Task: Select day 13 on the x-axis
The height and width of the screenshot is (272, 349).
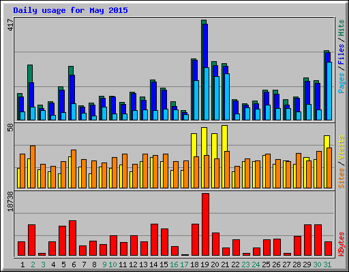Action: click(143, 265)
